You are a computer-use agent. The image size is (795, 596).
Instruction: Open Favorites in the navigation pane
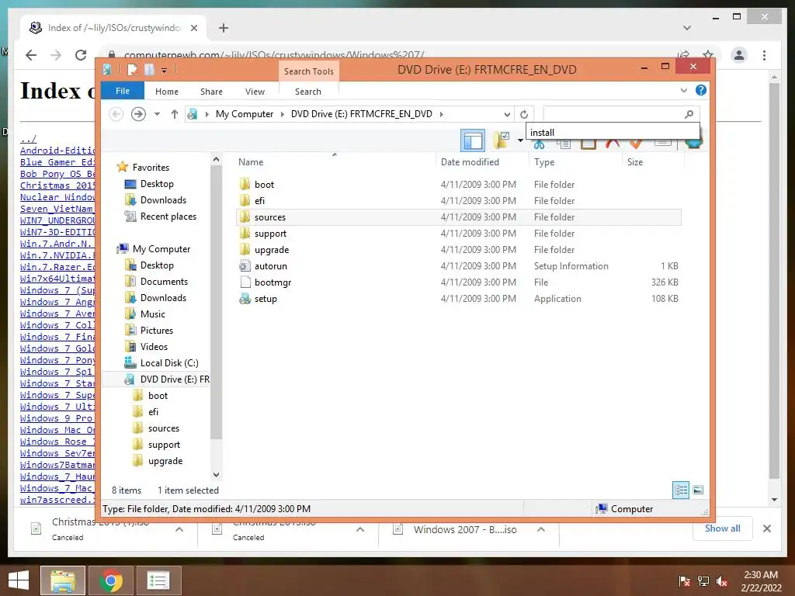pyautogui.click(x=151, y=168)
